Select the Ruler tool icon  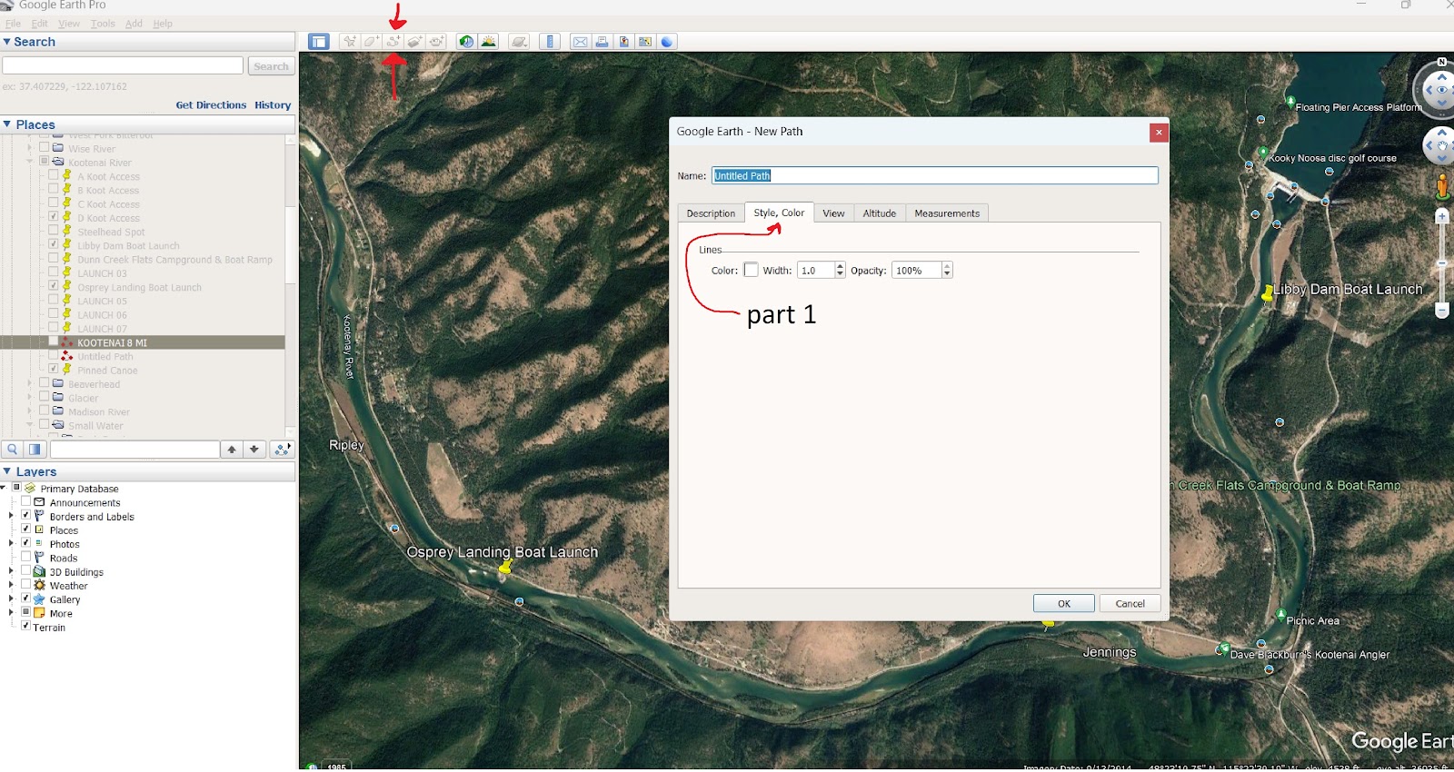[x=550, y=42]
